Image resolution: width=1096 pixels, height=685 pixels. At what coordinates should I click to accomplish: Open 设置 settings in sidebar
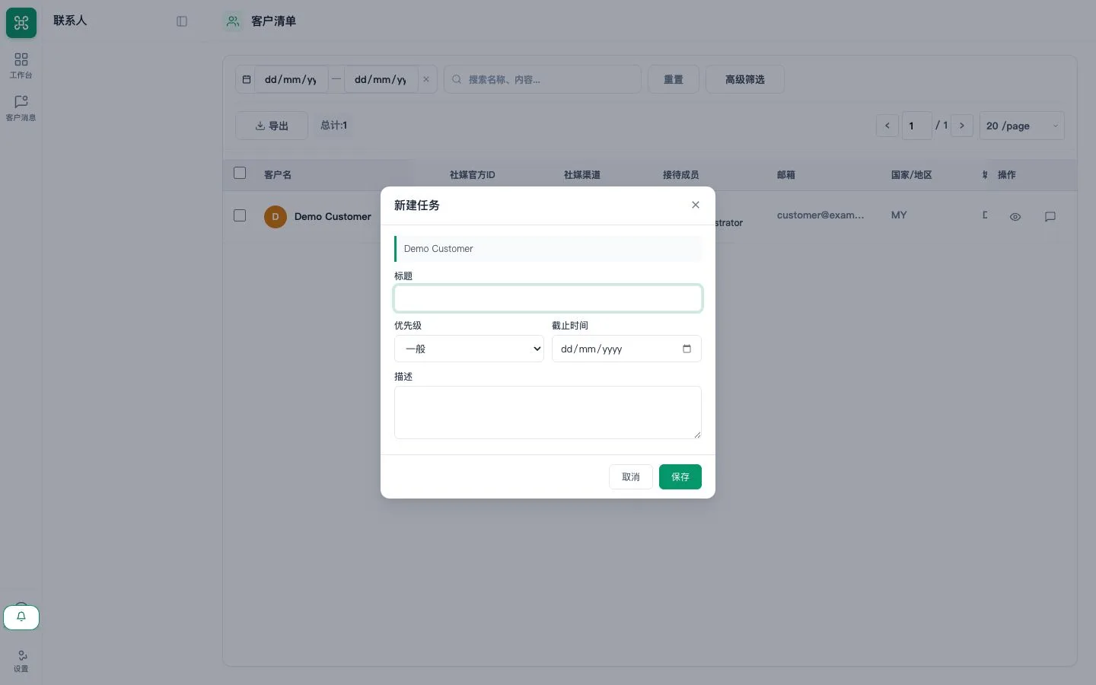21,661
